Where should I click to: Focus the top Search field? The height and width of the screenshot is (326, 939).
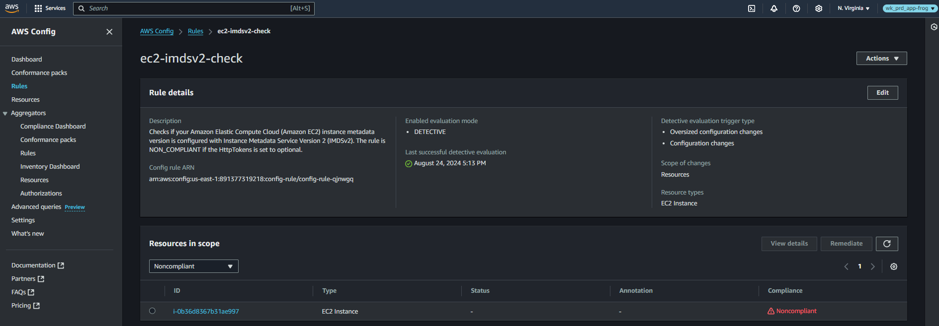(x=194, y=8)
